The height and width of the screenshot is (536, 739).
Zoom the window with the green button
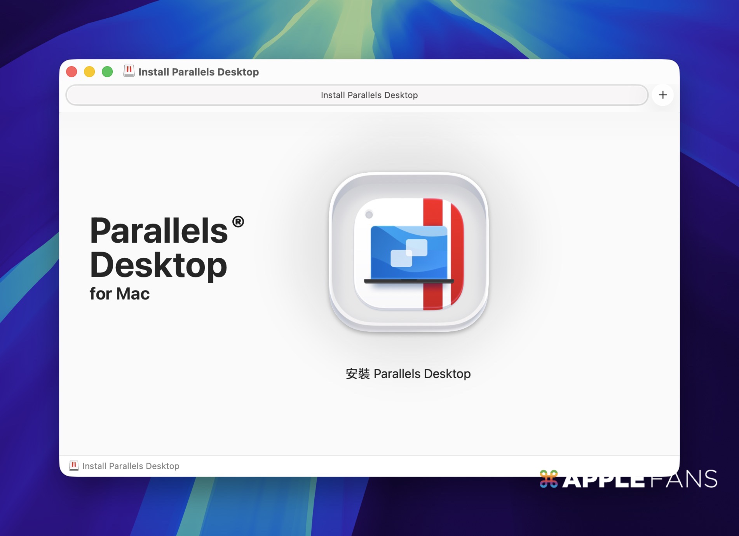(107, 72)
